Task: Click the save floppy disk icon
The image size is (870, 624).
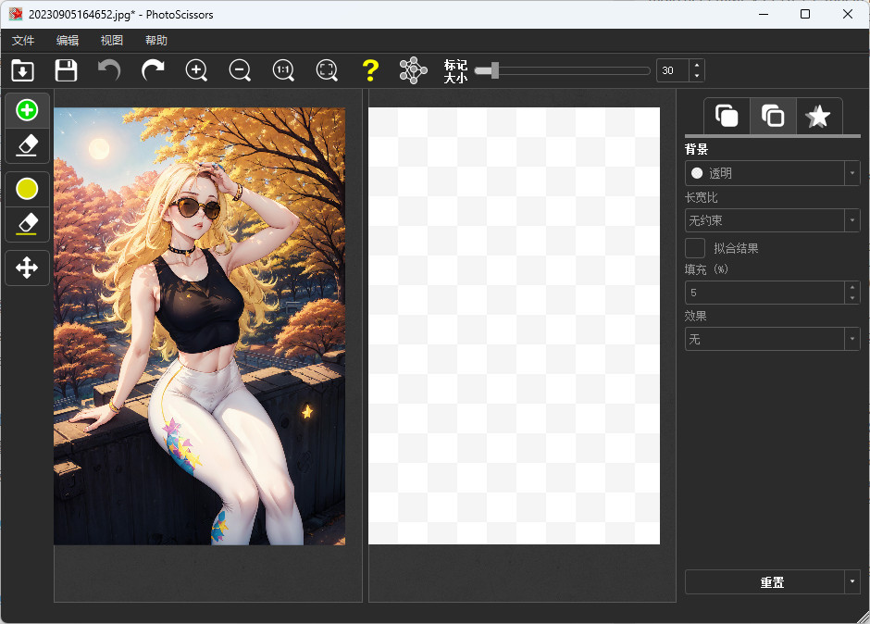Action: pos(66,70)
